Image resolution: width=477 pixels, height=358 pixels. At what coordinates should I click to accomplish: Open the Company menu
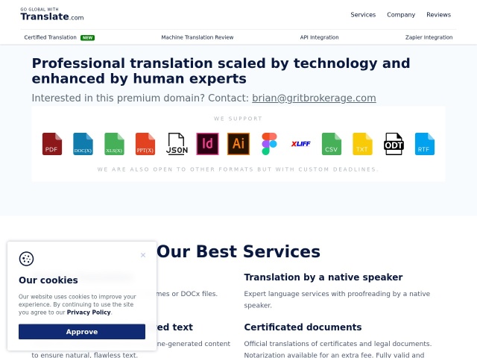[x=401, y=15]
